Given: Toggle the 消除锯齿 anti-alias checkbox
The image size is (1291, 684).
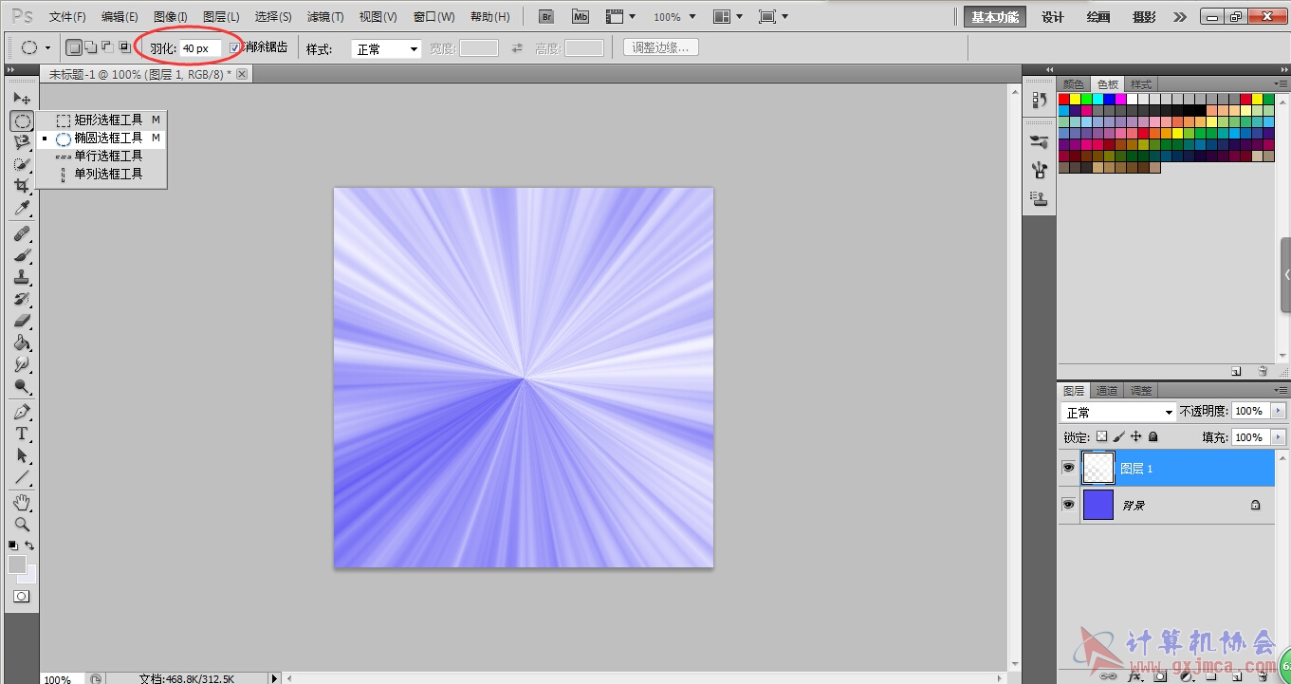Looking at the screenshot, I should [235, 47].
